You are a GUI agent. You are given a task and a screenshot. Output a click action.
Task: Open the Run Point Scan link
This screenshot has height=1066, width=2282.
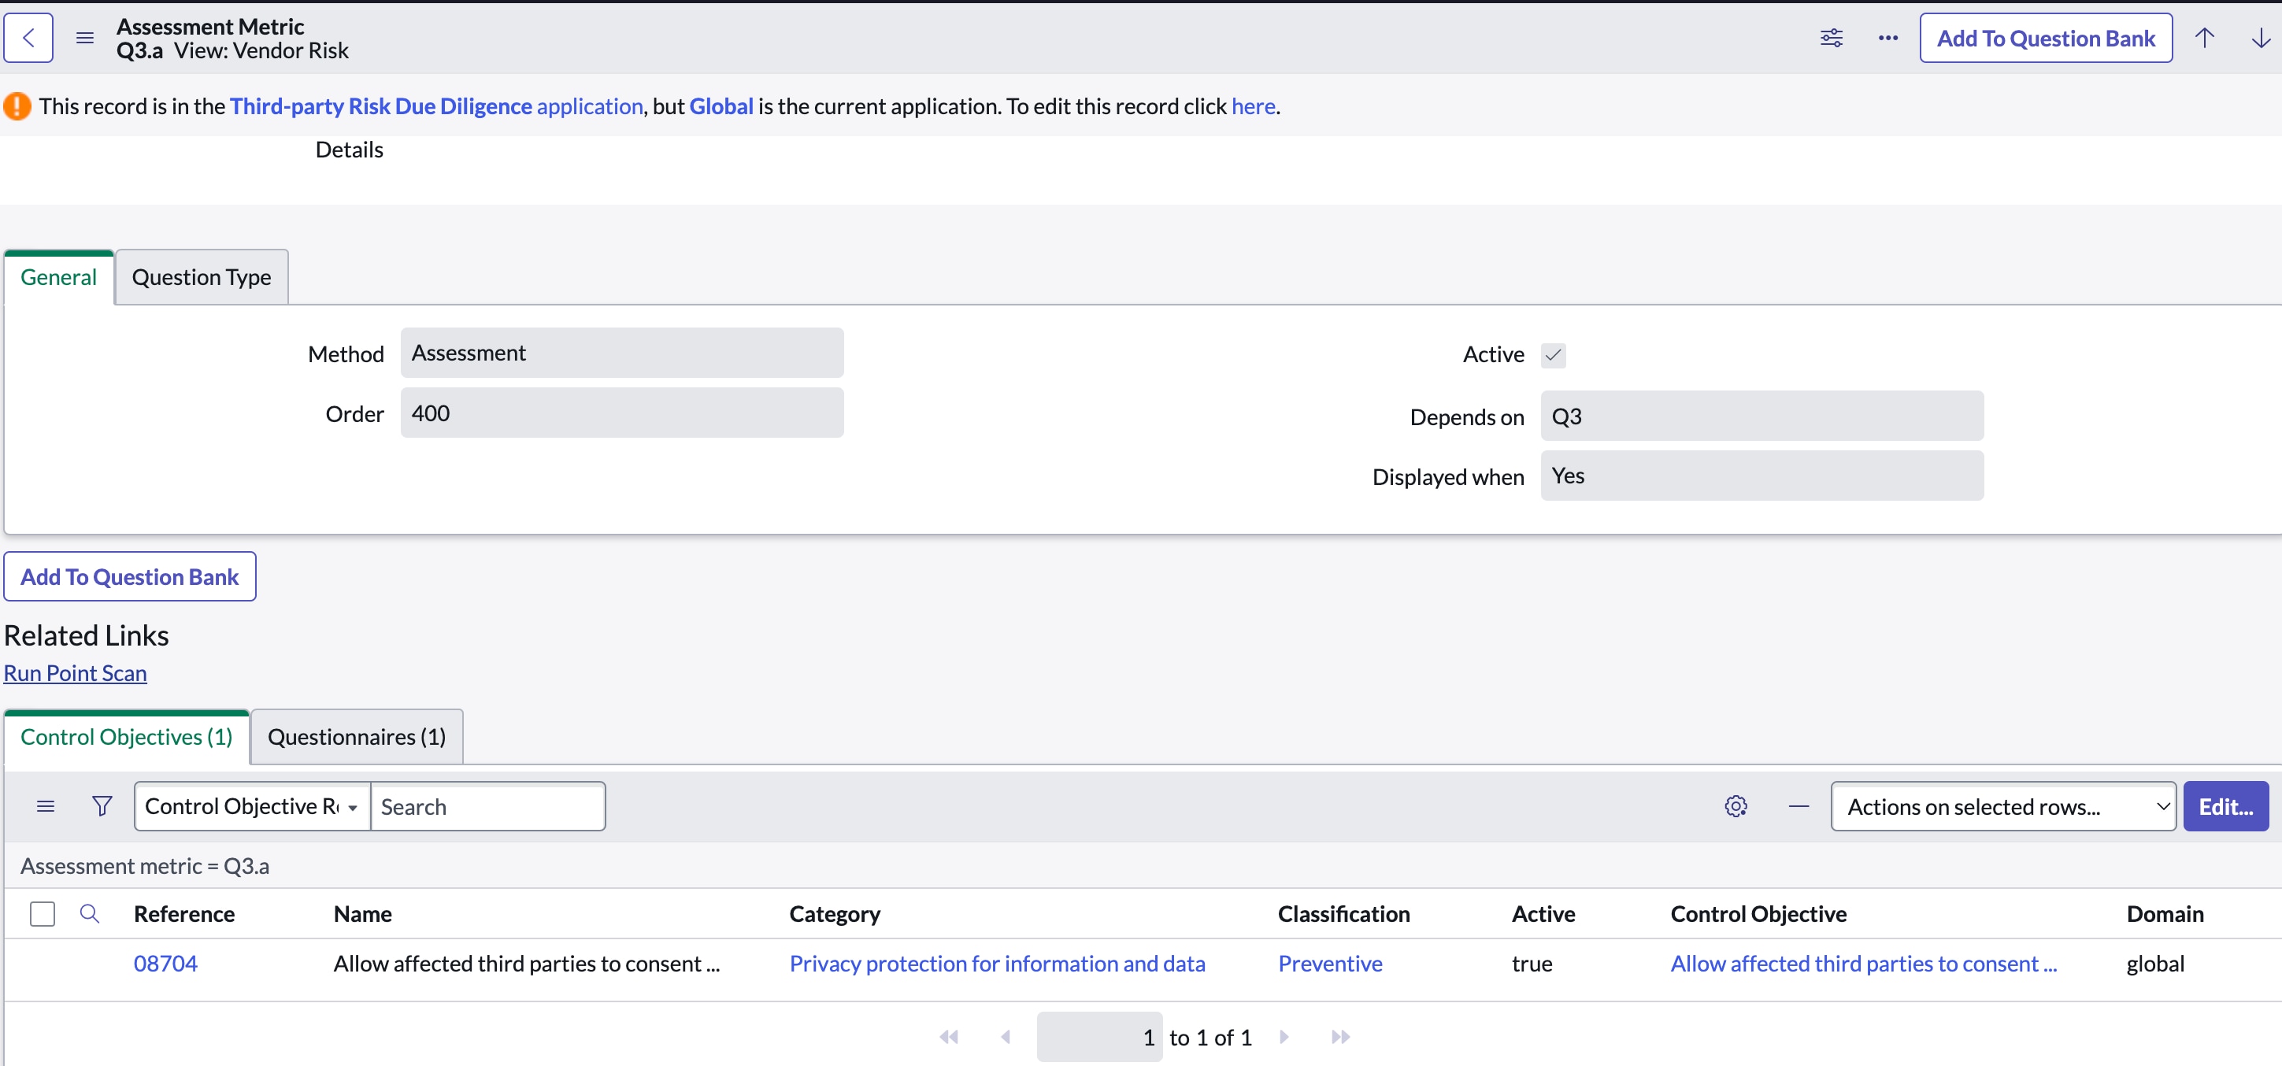74,672
